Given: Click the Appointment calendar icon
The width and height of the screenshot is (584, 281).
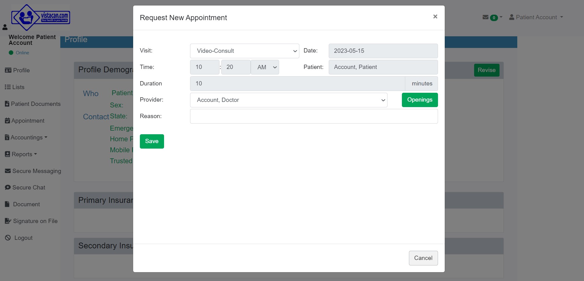Looking at the screenshot, I should tap(7, 121).
